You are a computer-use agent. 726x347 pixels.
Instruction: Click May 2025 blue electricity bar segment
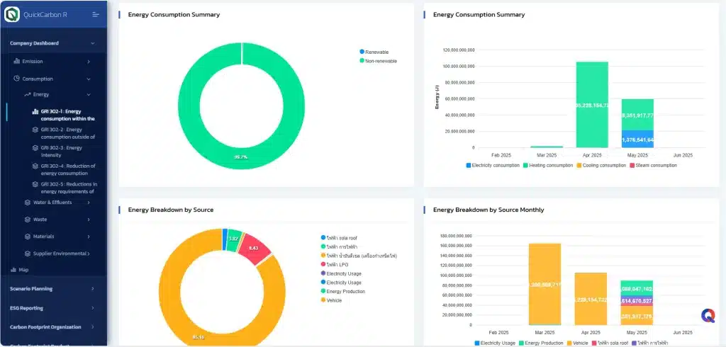[637, 139]
